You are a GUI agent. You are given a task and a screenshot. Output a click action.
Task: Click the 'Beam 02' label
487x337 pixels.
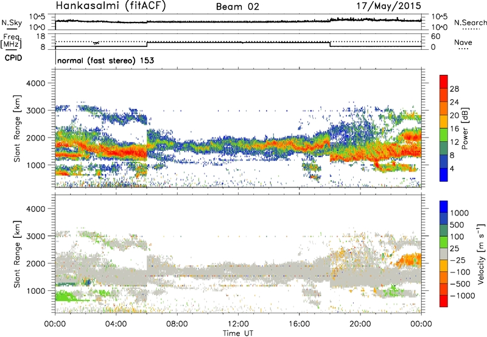tap(237, 7)
